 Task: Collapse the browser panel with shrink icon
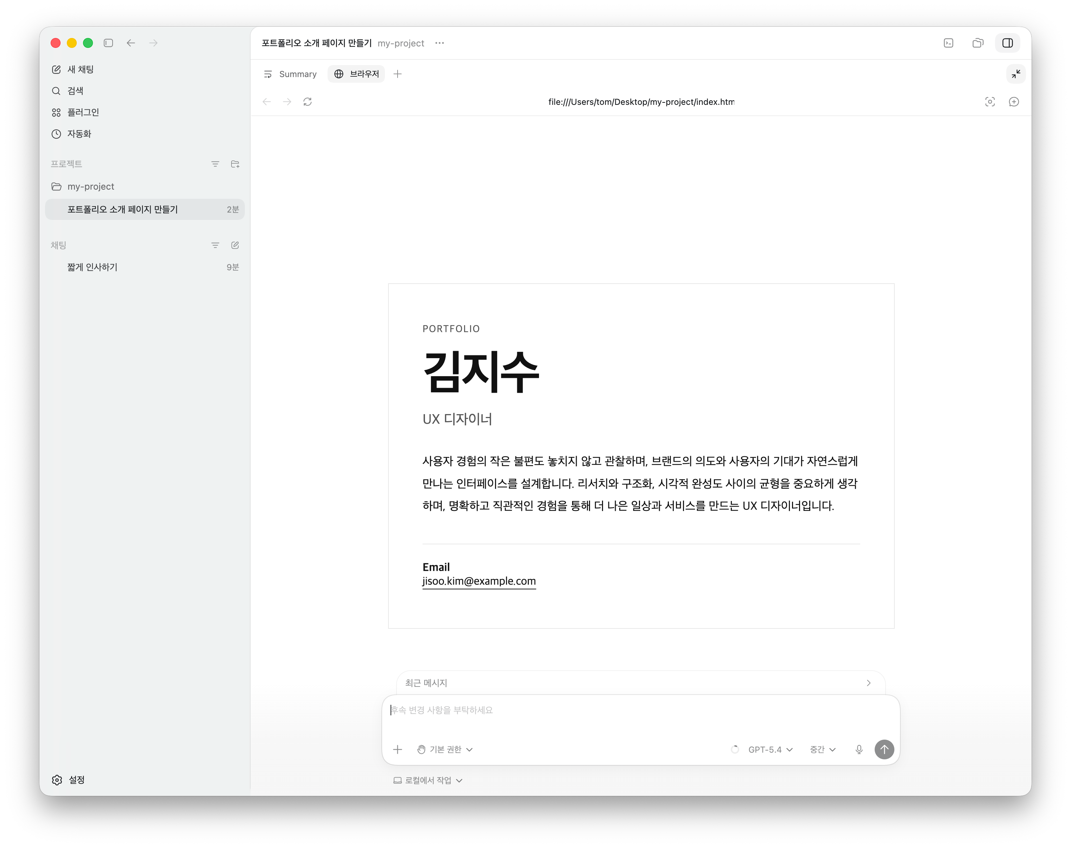pyautogui.click(x=1016, y=74)
